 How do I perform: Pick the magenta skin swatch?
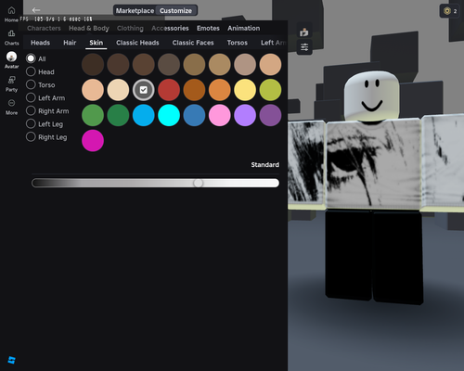pos(93,141)
